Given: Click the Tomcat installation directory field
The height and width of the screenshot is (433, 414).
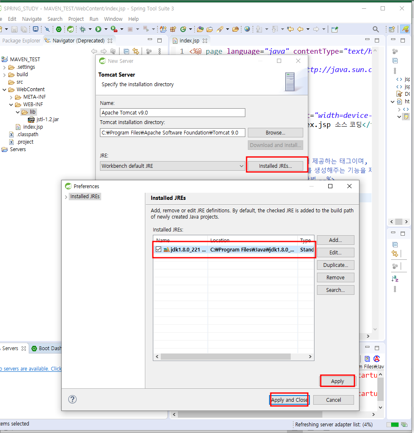Looking at the screenshot, I should (x=172, y=132).
